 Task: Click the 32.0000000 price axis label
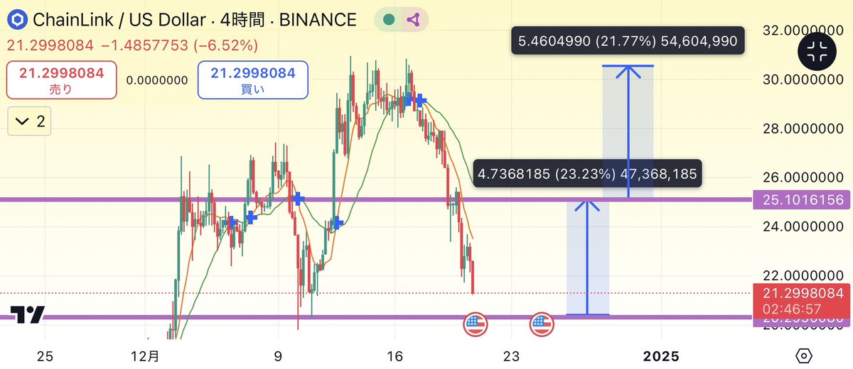(802, 31)
